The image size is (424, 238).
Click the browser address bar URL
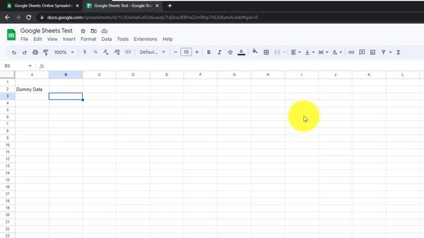[x=152, y=18]
